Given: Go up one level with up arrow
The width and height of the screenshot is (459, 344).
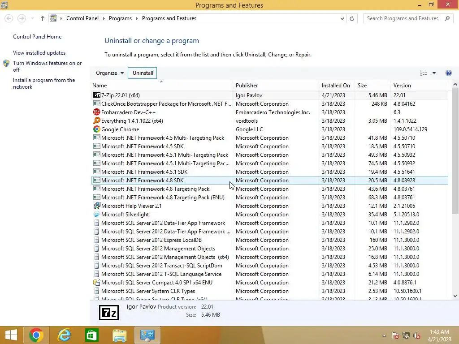Looking at the screenshot, I should [43, 18].
